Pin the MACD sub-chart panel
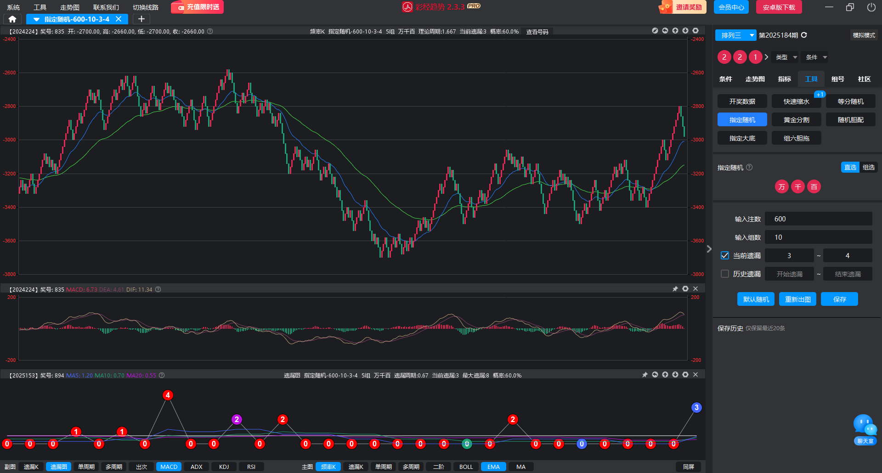The image size is (882, 473). point(675,289)
